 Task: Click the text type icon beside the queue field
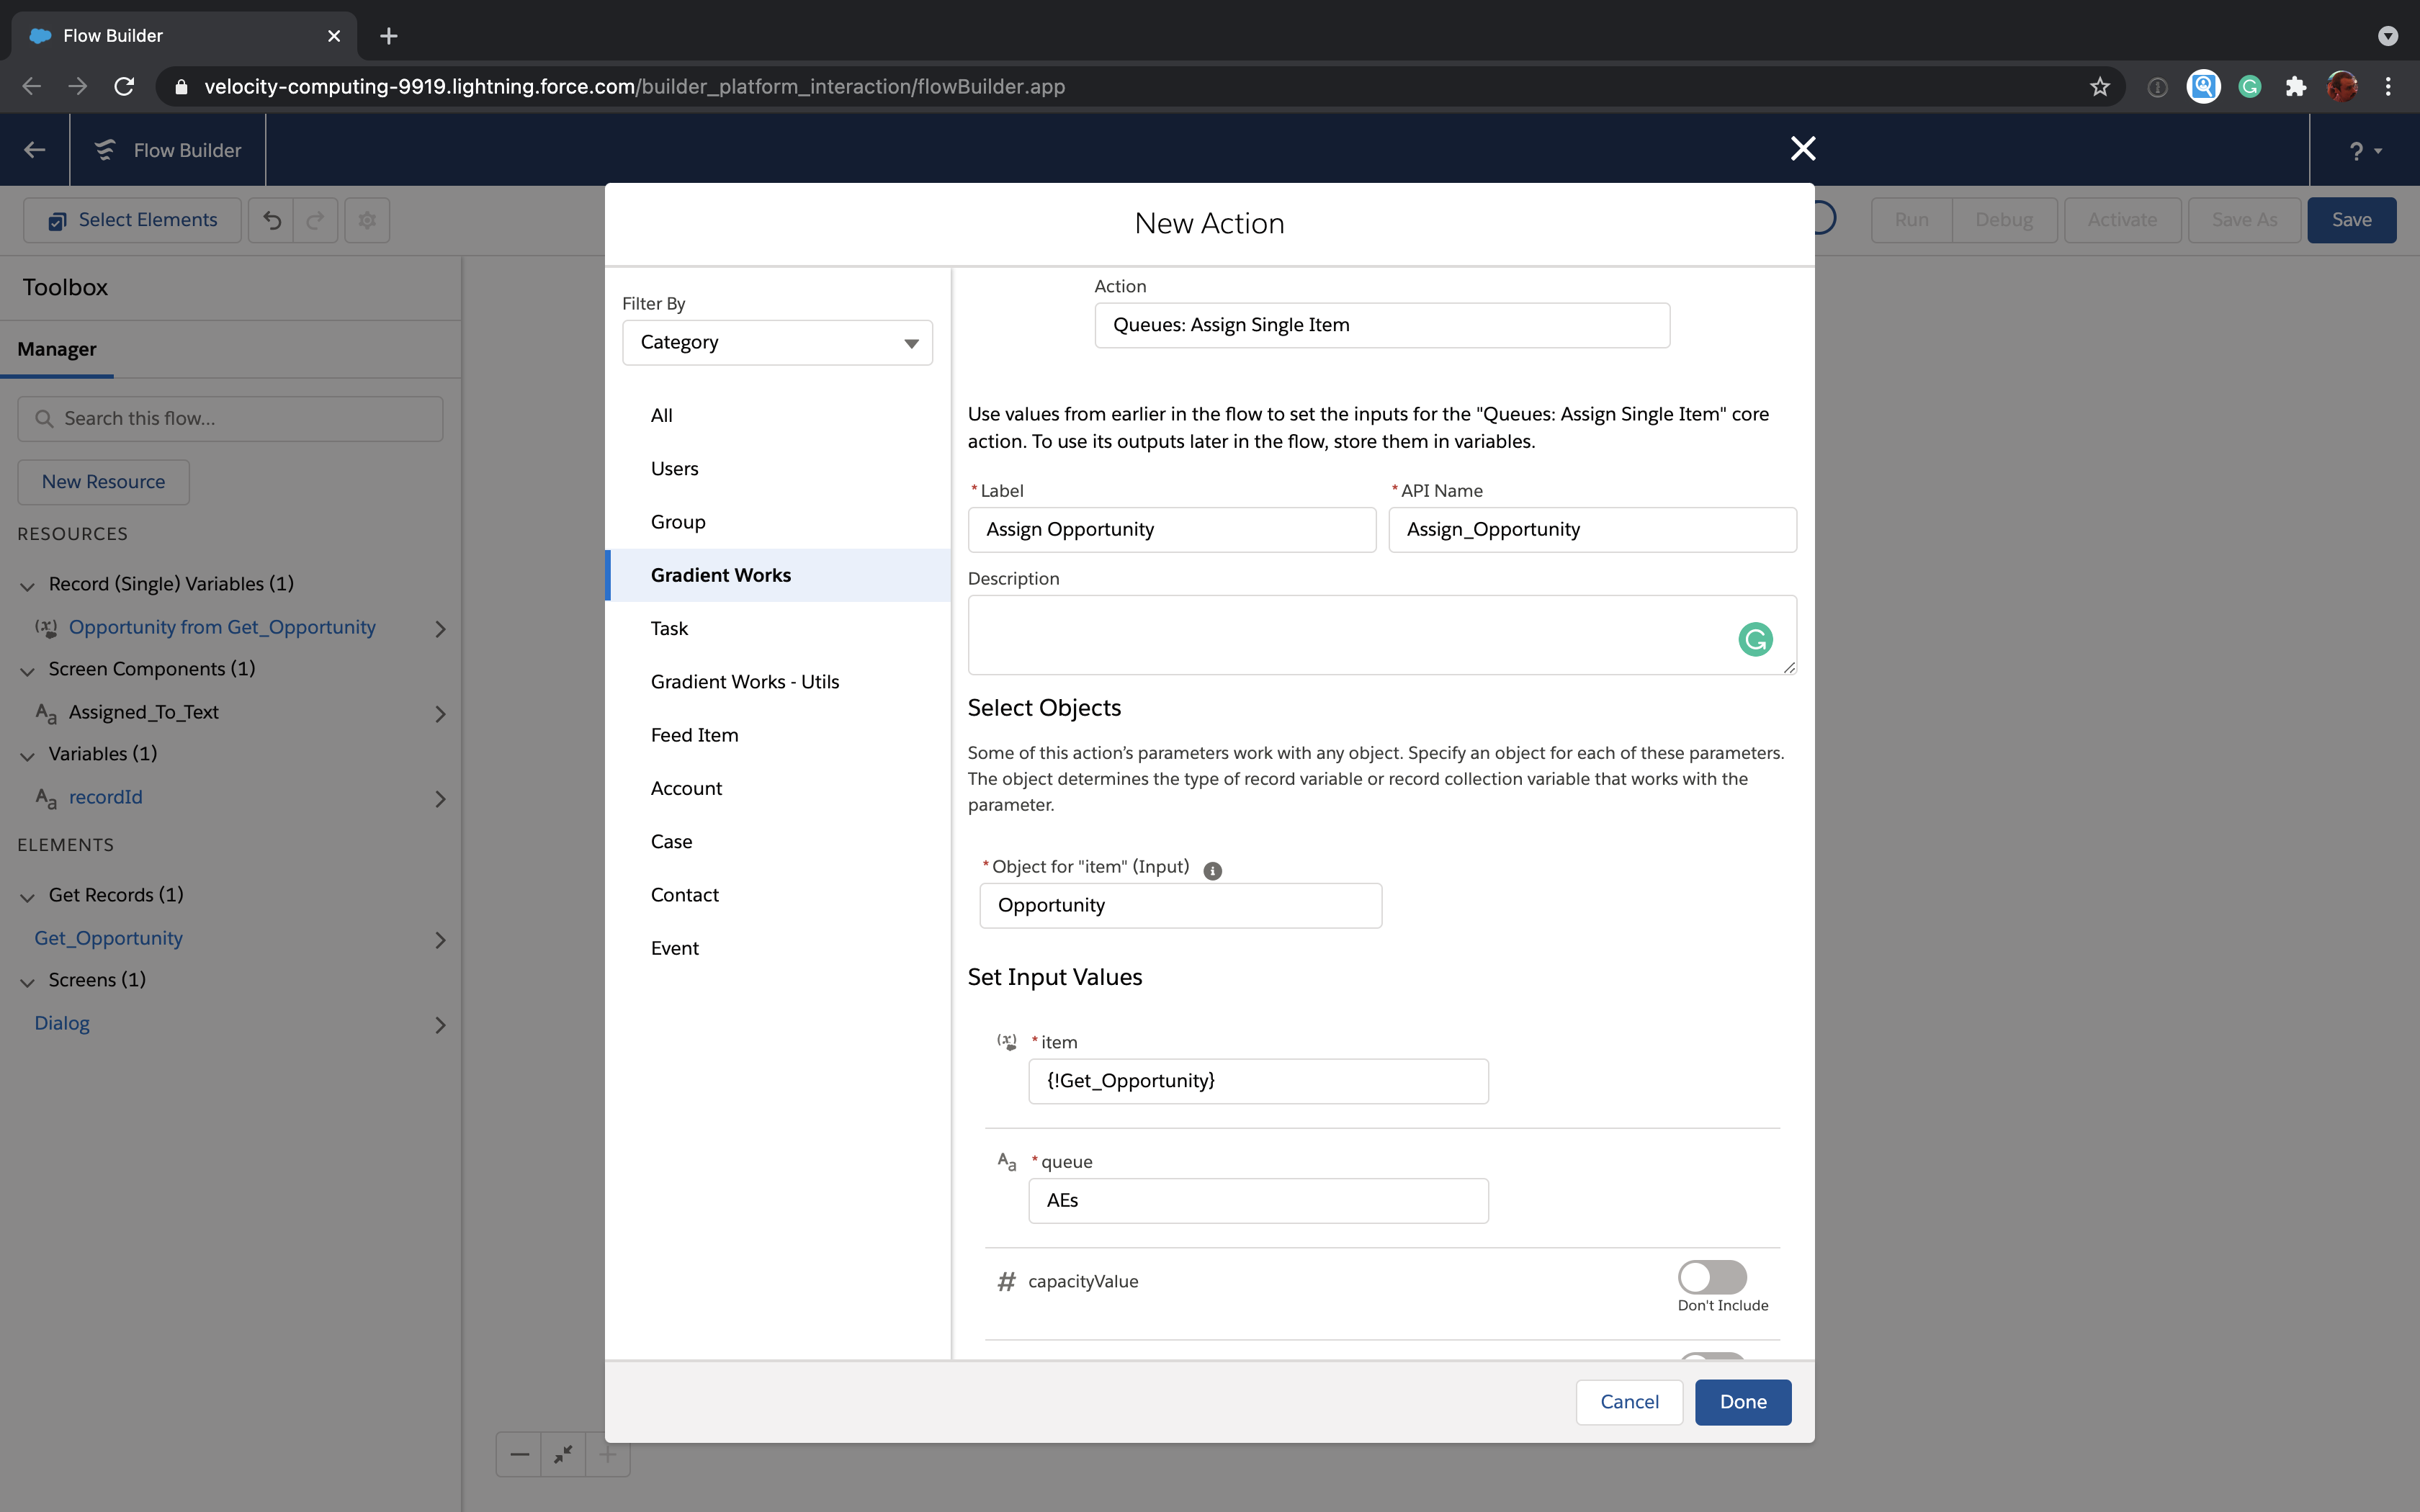coord(1007,1161)
